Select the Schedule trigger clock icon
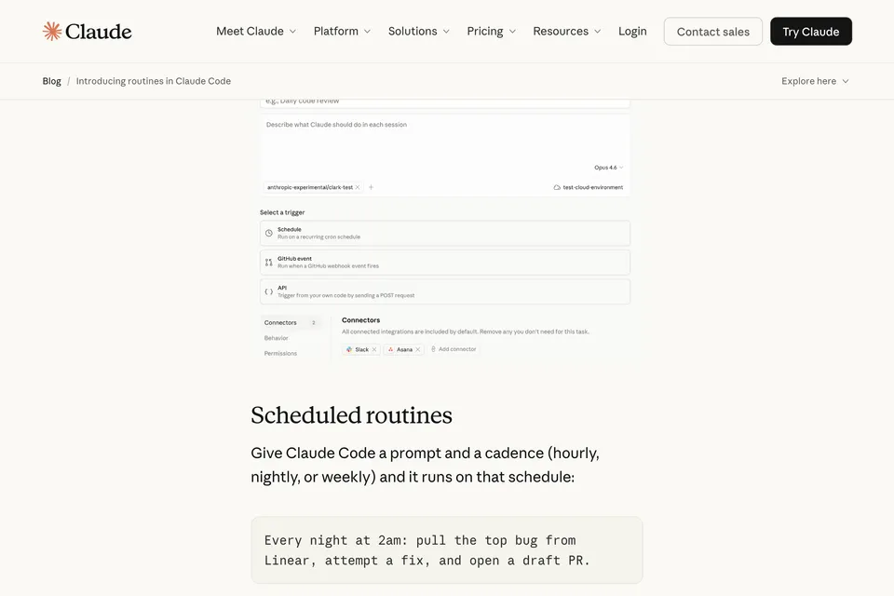 coord(268,233)
